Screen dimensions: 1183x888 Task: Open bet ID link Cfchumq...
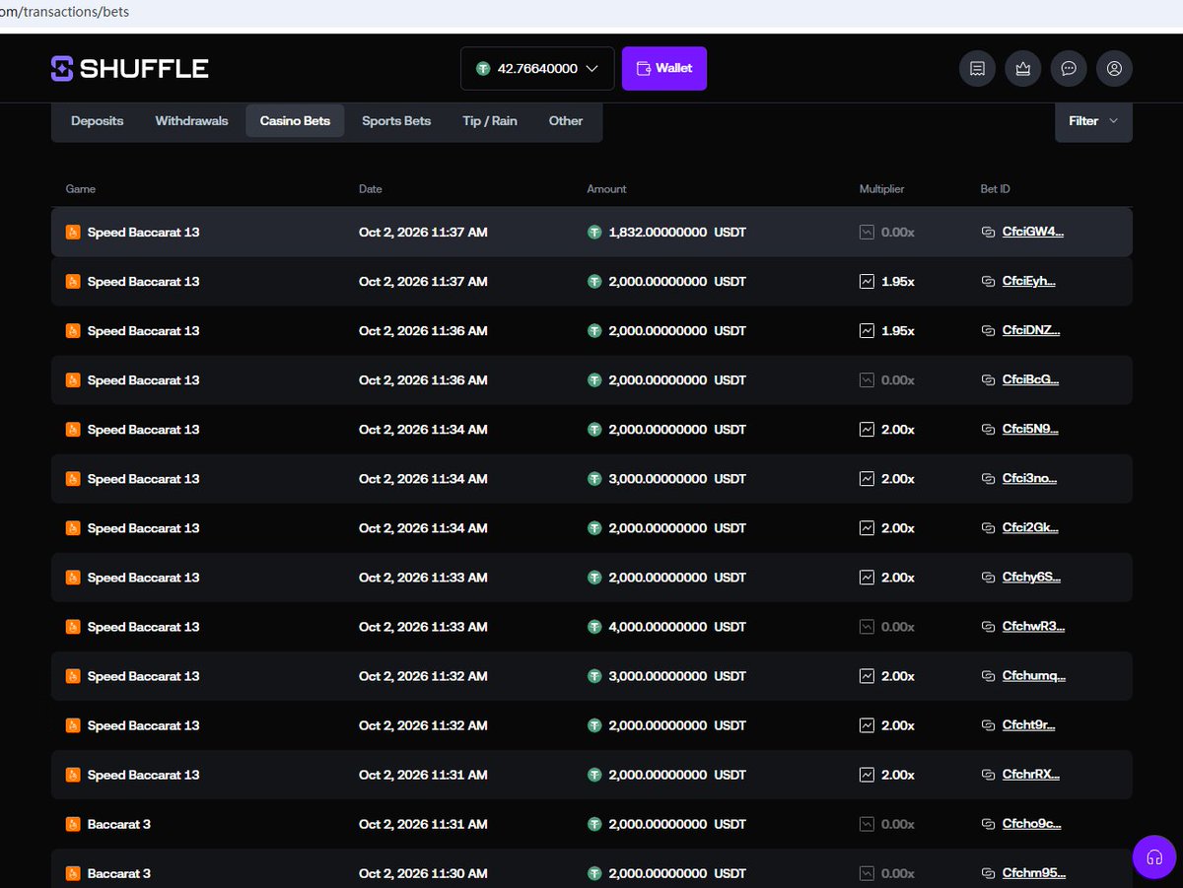point(1034,676)
